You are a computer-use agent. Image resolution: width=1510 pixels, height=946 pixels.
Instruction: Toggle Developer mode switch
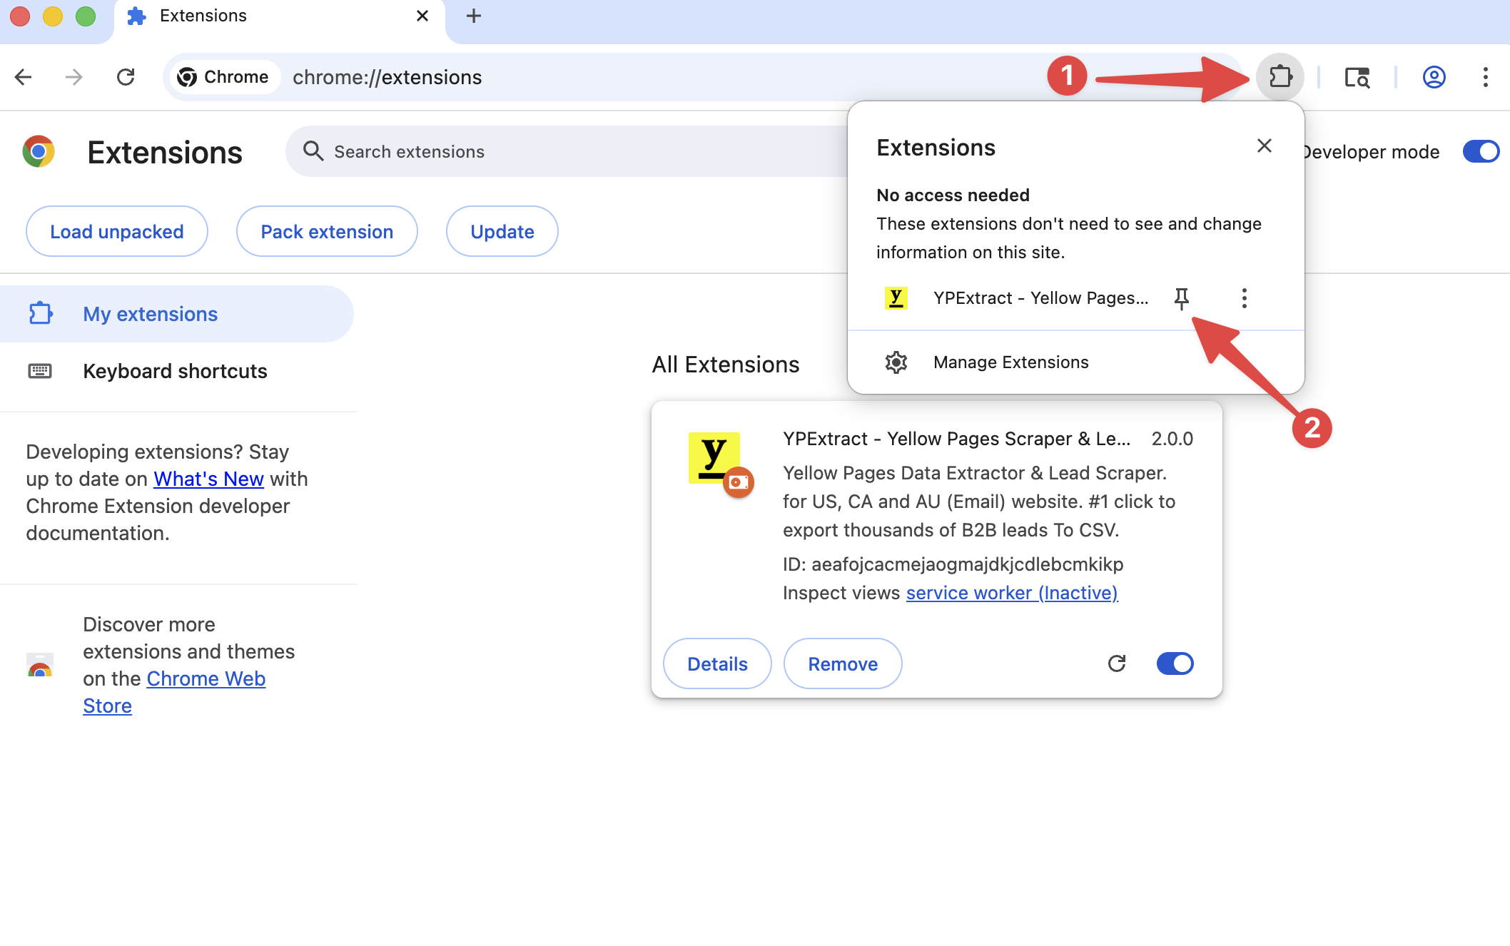[1481, 151]
